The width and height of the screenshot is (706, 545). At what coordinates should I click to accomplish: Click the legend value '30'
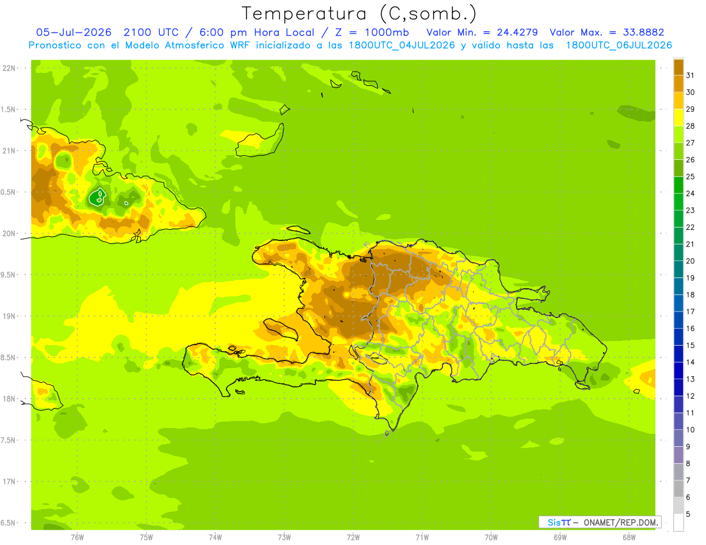tap(690, 92)
